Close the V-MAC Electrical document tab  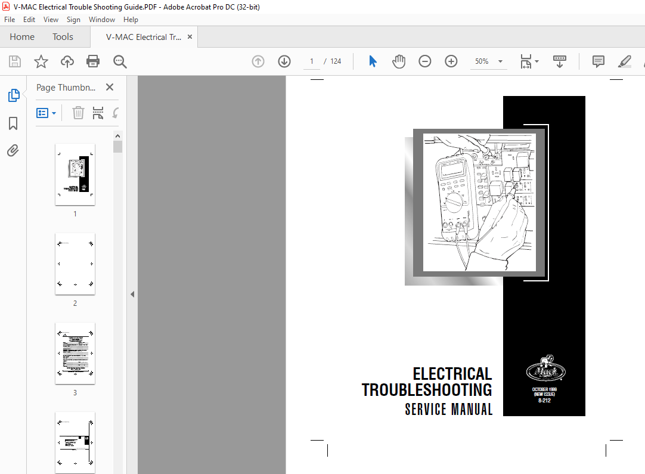(x=190, y=36)
